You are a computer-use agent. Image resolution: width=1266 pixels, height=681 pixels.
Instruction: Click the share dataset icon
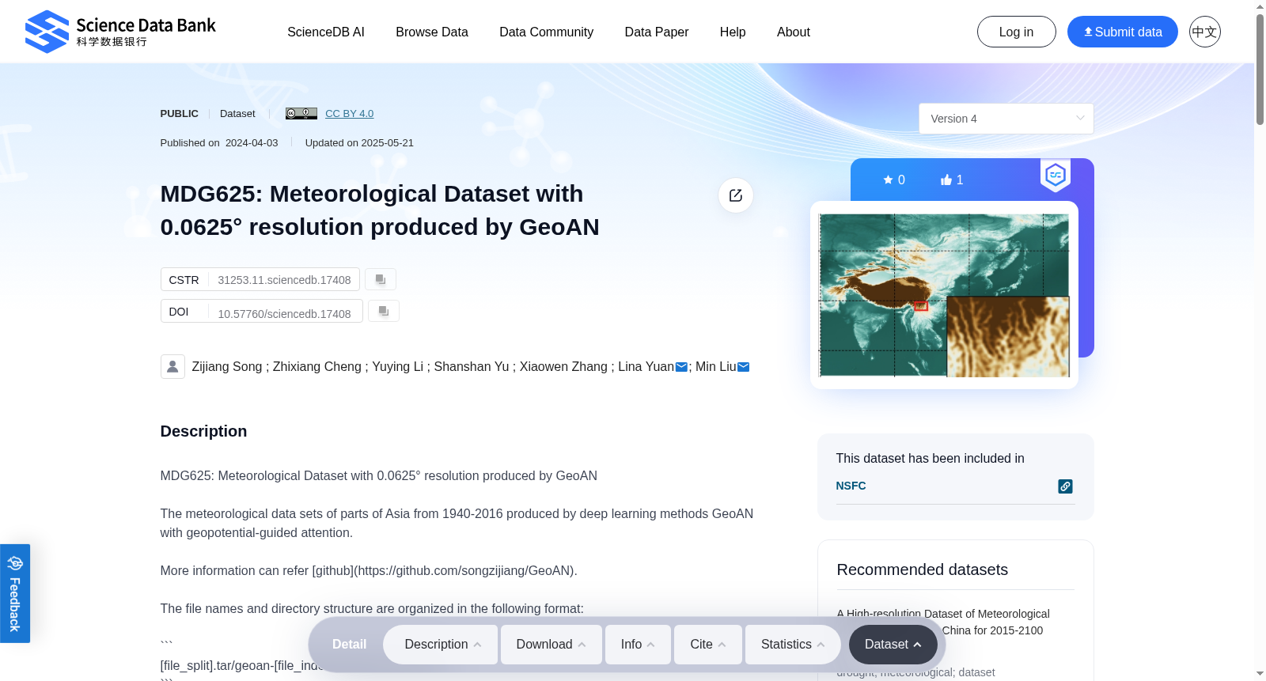(736, 195)
